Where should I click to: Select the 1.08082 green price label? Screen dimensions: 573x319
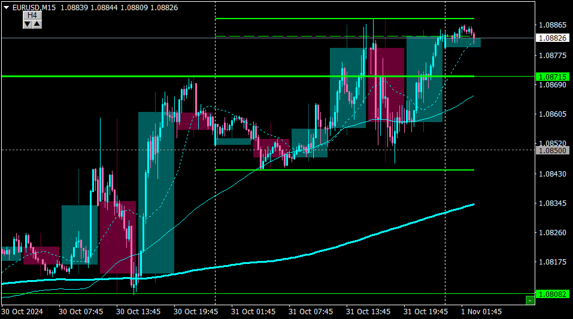tap(553, 294)
